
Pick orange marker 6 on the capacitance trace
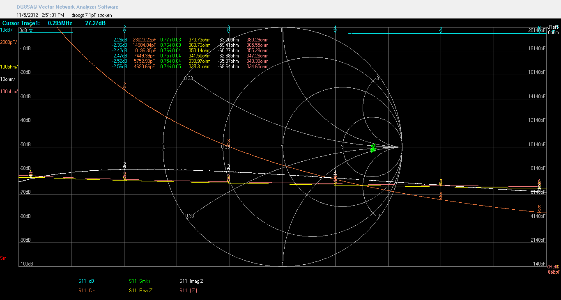pos(539,208)
